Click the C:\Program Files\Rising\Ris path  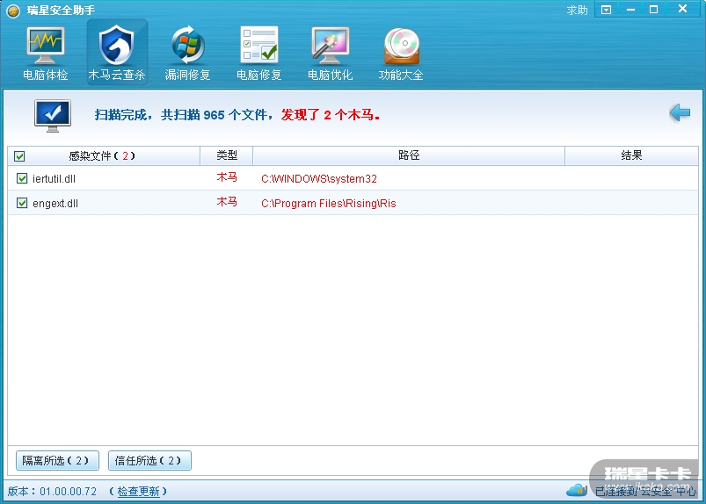pos(329,203)
